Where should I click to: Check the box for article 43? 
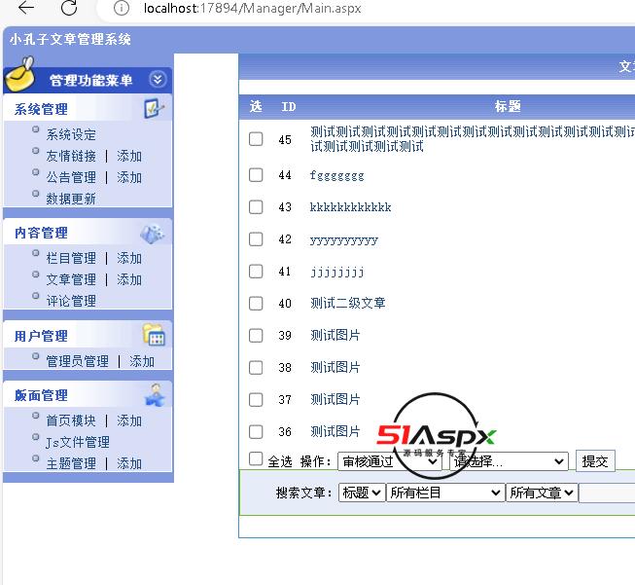256,207
